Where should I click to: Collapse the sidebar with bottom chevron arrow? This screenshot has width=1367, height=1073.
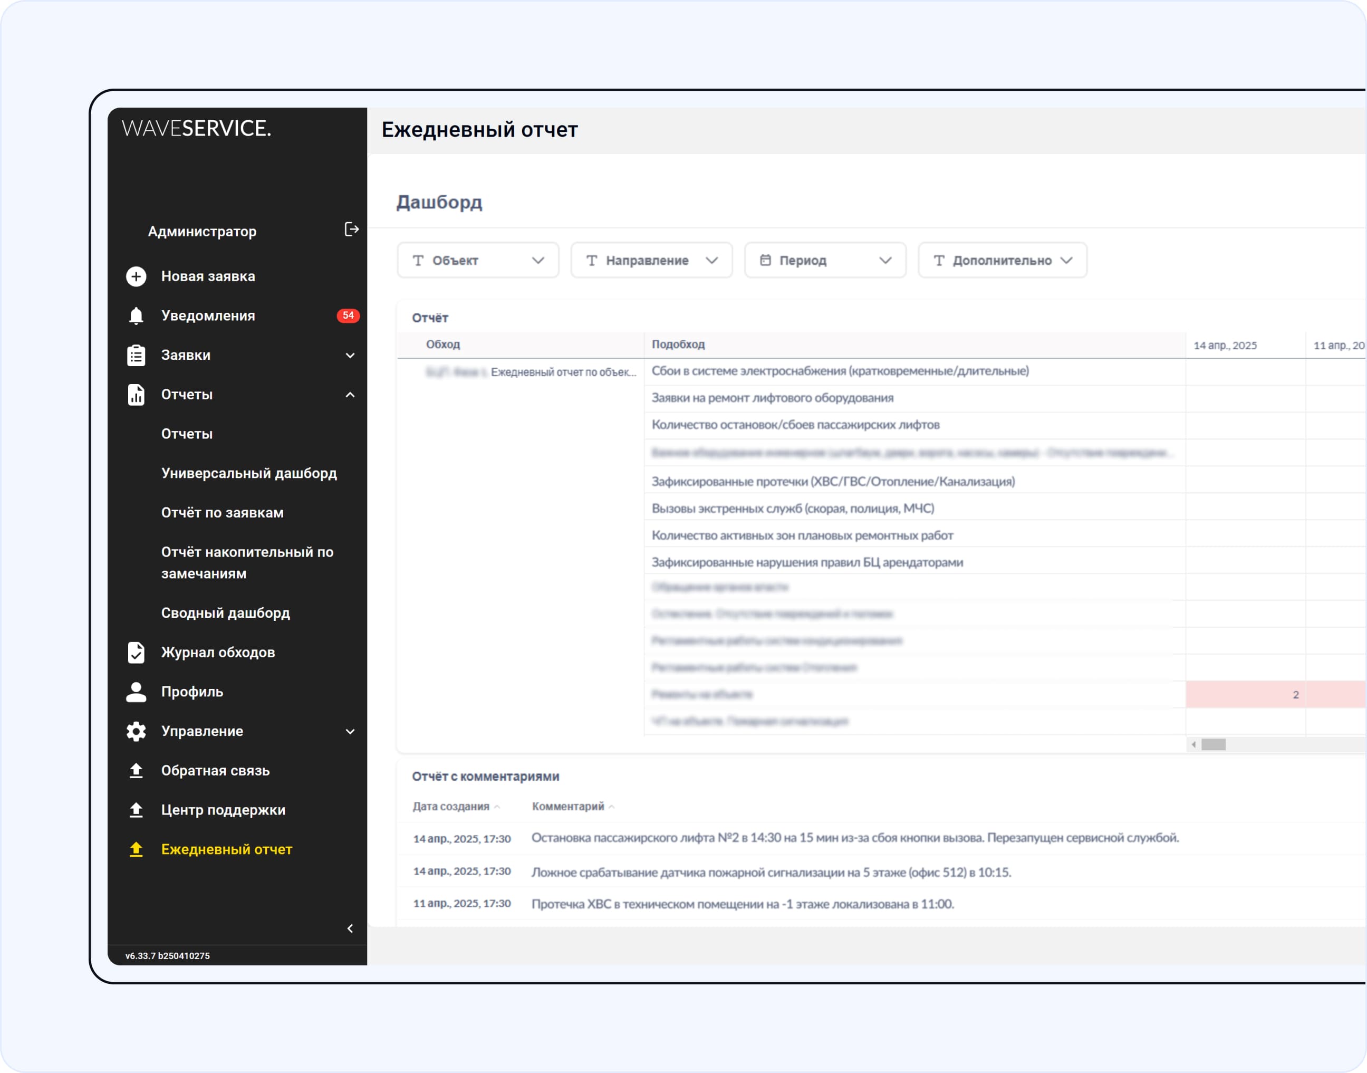click(x=350, y=928)
